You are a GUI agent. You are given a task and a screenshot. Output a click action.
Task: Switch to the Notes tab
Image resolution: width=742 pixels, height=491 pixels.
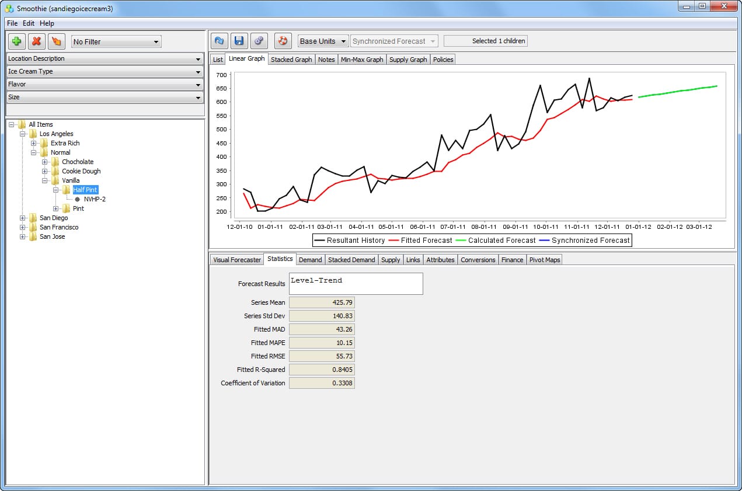326,60
